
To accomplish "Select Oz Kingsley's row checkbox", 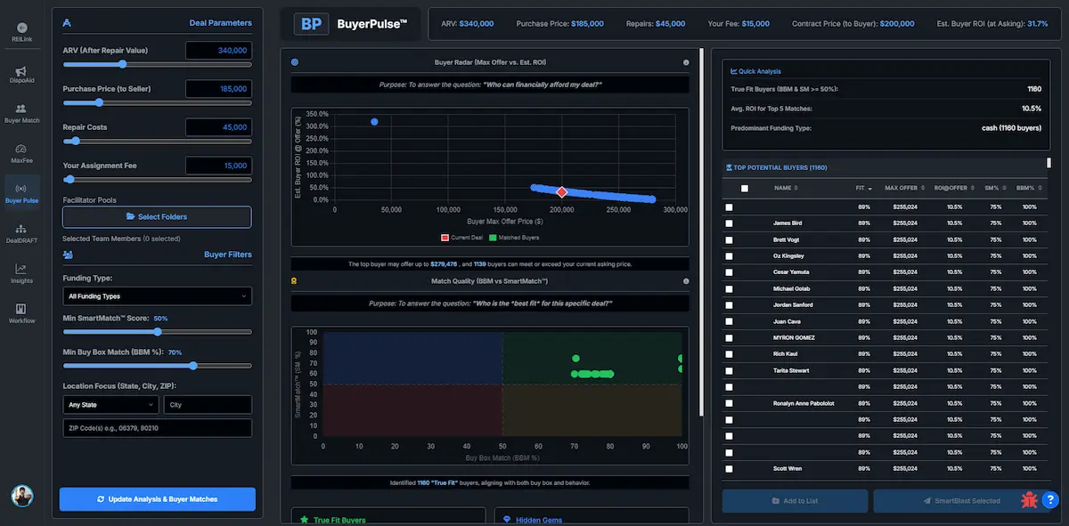I will point(729,255).
